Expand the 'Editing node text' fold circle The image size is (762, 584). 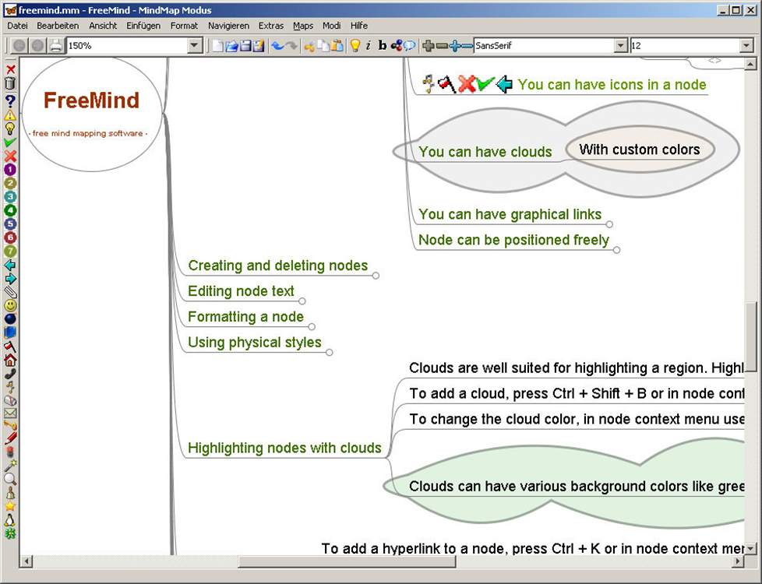tap(302, 301)
